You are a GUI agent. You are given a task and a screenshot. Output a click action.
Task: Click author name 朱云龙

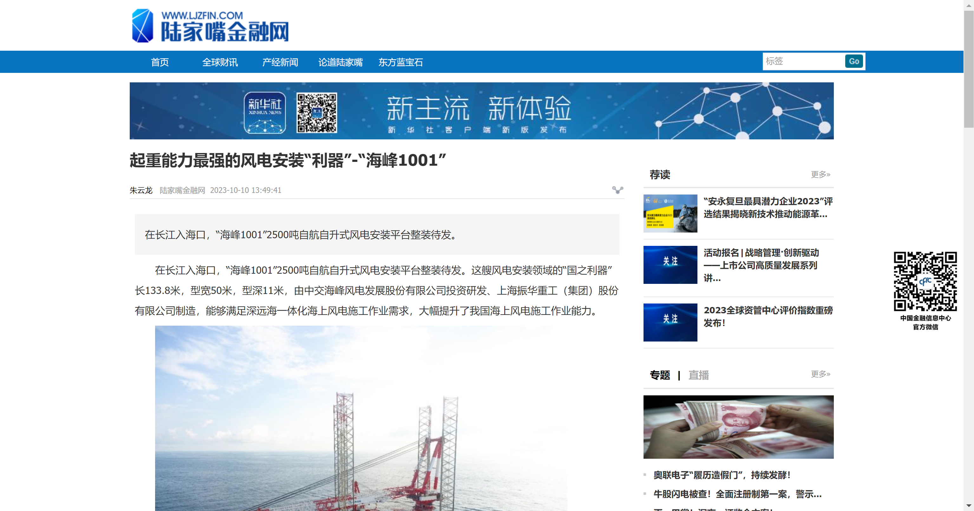coord(141,190)
